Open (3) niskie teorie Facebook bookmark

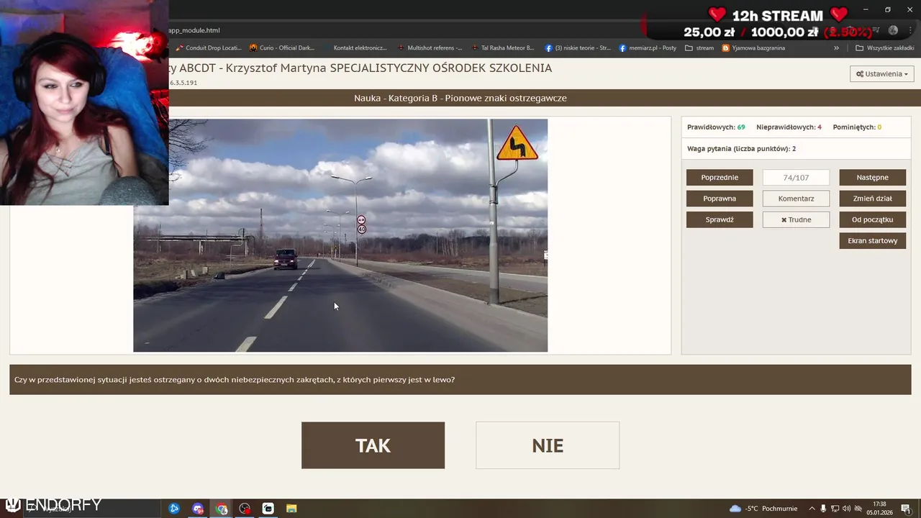pyautogui.click(x=578, y=48)
